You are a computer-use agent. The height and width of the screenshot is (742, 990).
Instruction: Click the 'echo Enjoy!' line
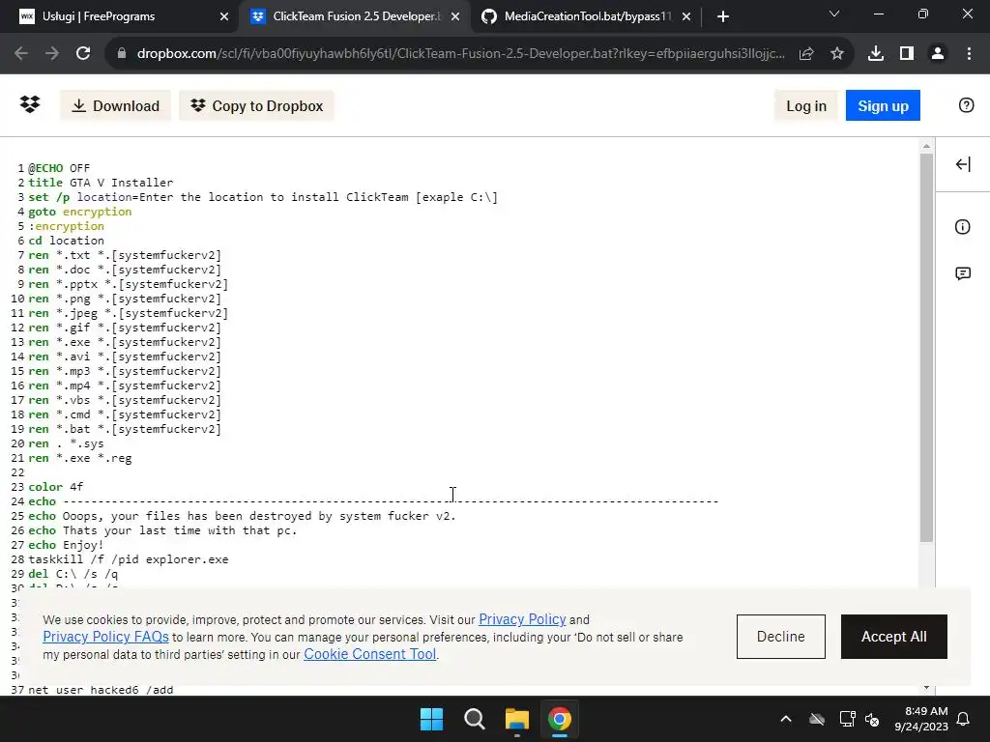[66, 545]
